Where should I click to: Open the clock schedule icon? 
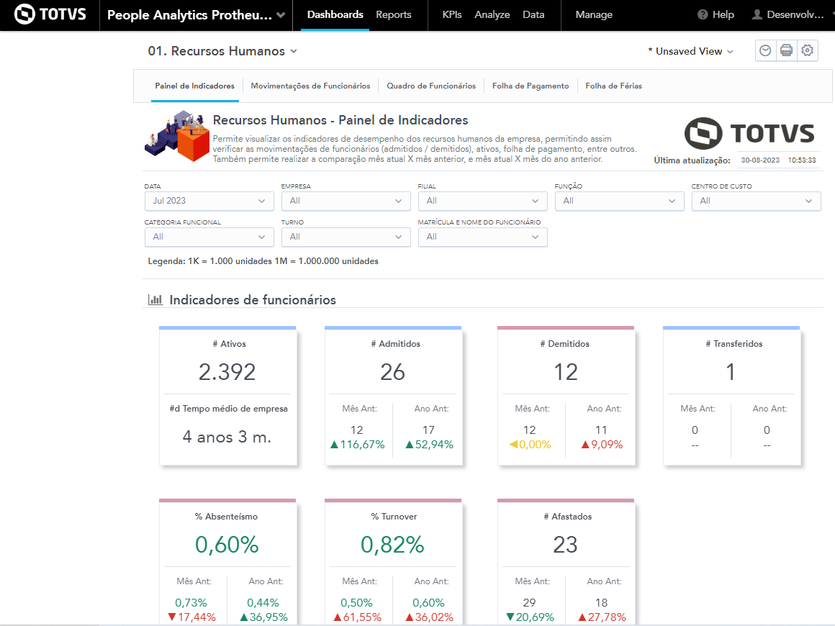click(x=765, y=50)
